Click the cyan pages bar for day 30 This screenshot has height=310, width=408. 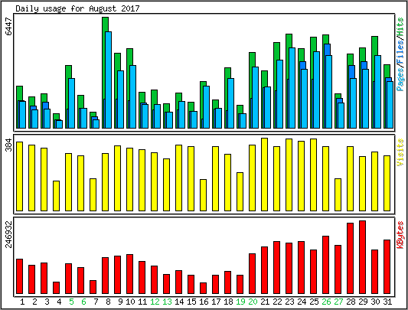tap(377, 92)
